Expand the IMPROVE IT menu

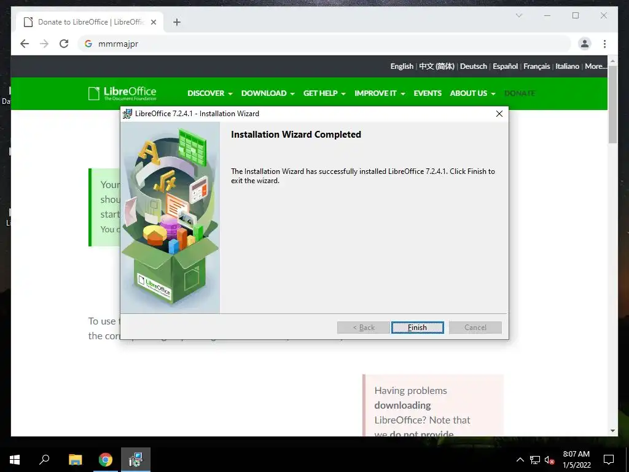pos(380,93)
